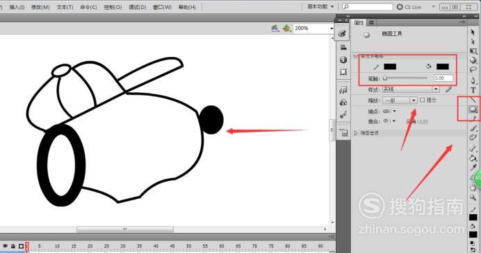The width and height of the screenshot is (481, 253).
Task: Click the Edit Scene clapperboard icon
Action: click(275, 28)
